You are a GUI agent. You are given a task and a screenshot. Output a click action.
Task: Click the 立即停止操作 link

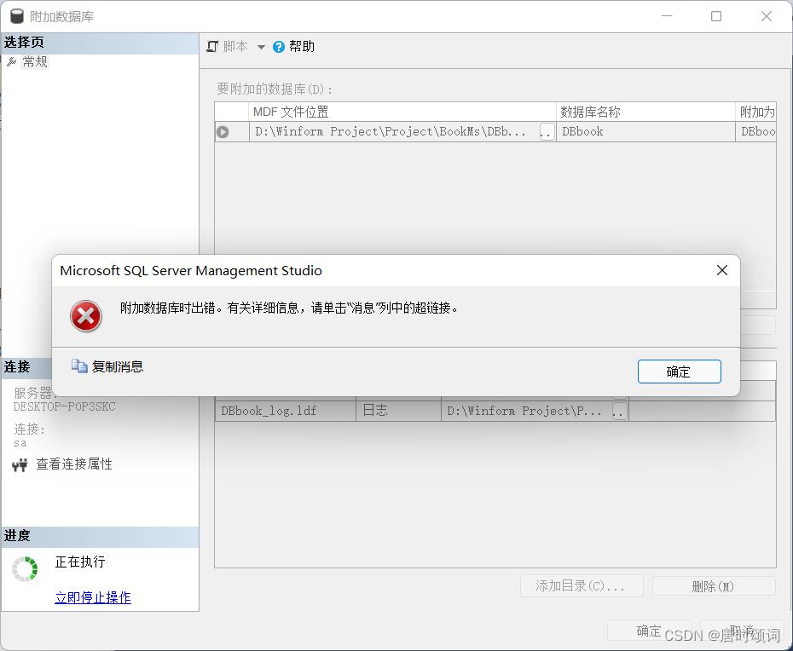(93, 597)
